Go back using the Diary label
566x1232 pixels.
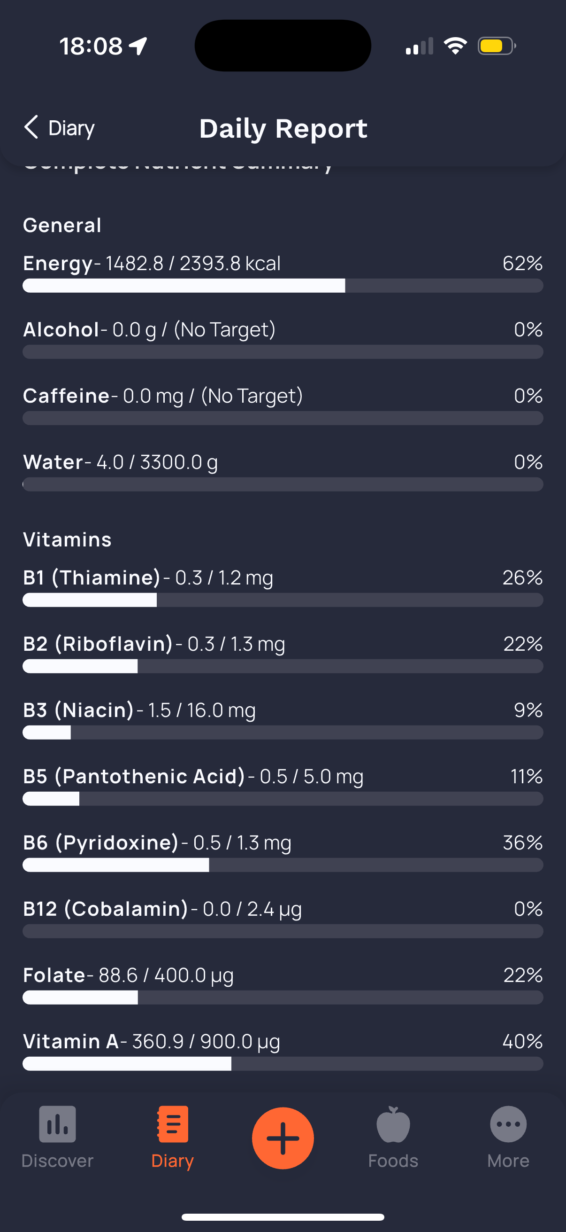[72, 128]
